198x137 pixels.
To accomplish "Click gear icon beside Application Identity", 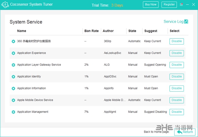I will coord(13,77).
